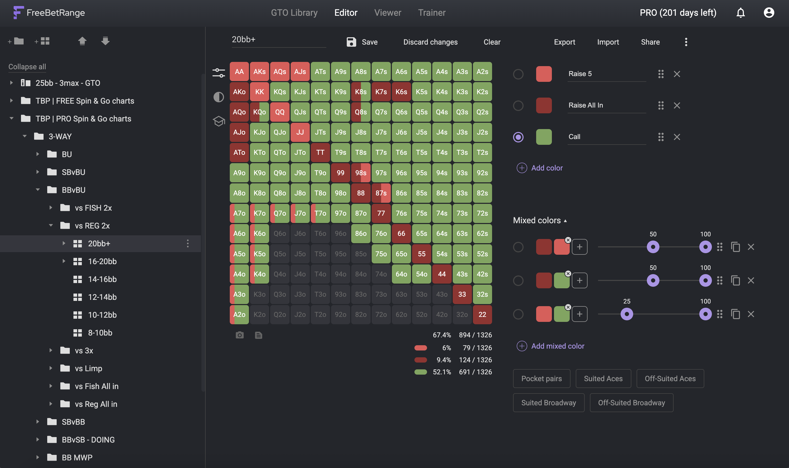The width and height of the screenshot is (789, 468).
Task: Collapse the vs REG 2x folder
Action: (x=51, y=226)
